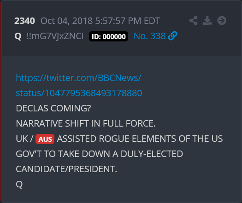Click the UK / text before AUS
Viewport: 242px width, 203px height.
point(24,139)
